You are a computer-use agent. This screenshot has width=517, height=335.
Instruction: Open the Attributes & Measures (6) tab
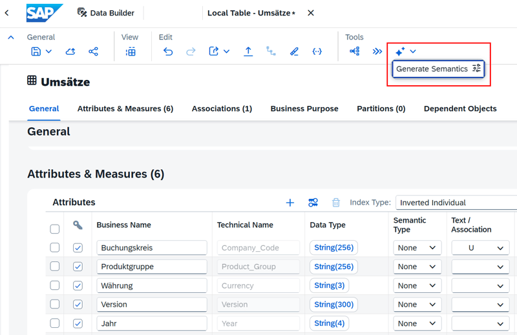tap(125, 108)
